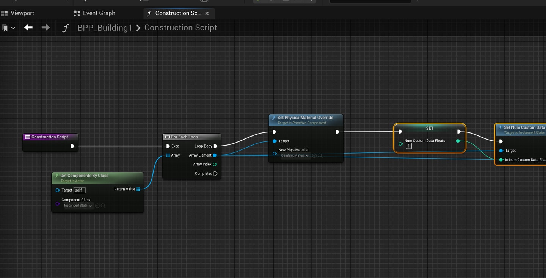This screenshot has height=278, width=546.
Task: Open the ClimbingMaterial asset dropdown
Action: coord(295,155)
